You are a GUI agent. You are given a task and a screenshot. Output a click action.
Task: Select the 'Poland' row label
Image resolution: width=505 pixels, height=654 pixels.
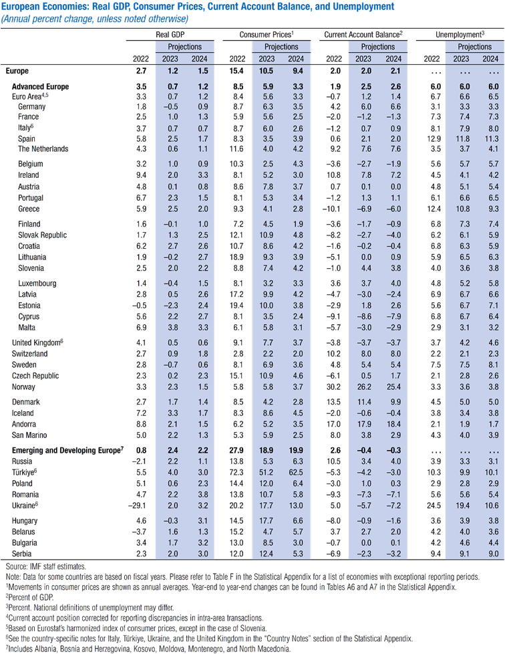22,483
